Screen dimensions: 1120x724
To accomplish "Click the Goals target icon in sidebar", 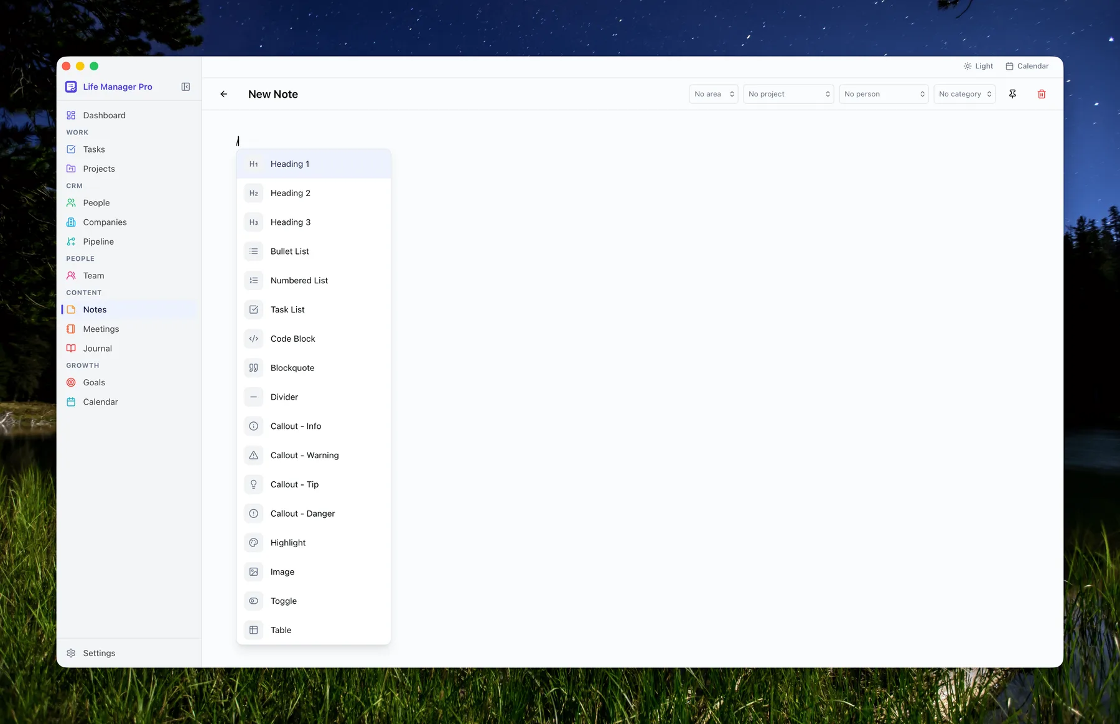I will click(71, 383).
